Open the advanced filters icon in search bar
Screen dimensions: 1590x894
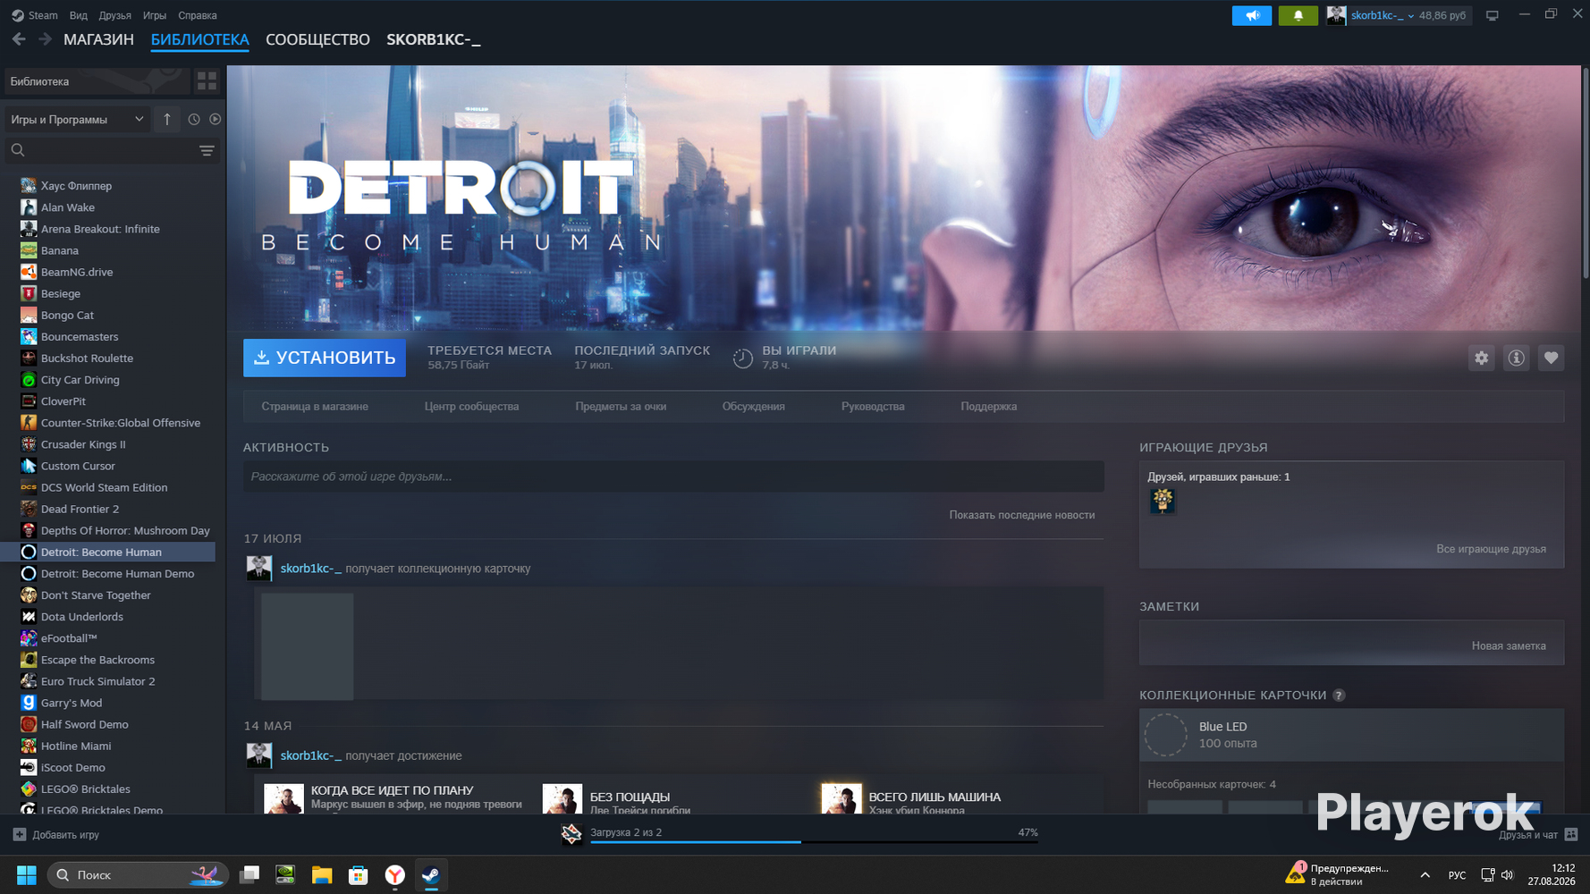pyautogui.click(x=207, y=150)
